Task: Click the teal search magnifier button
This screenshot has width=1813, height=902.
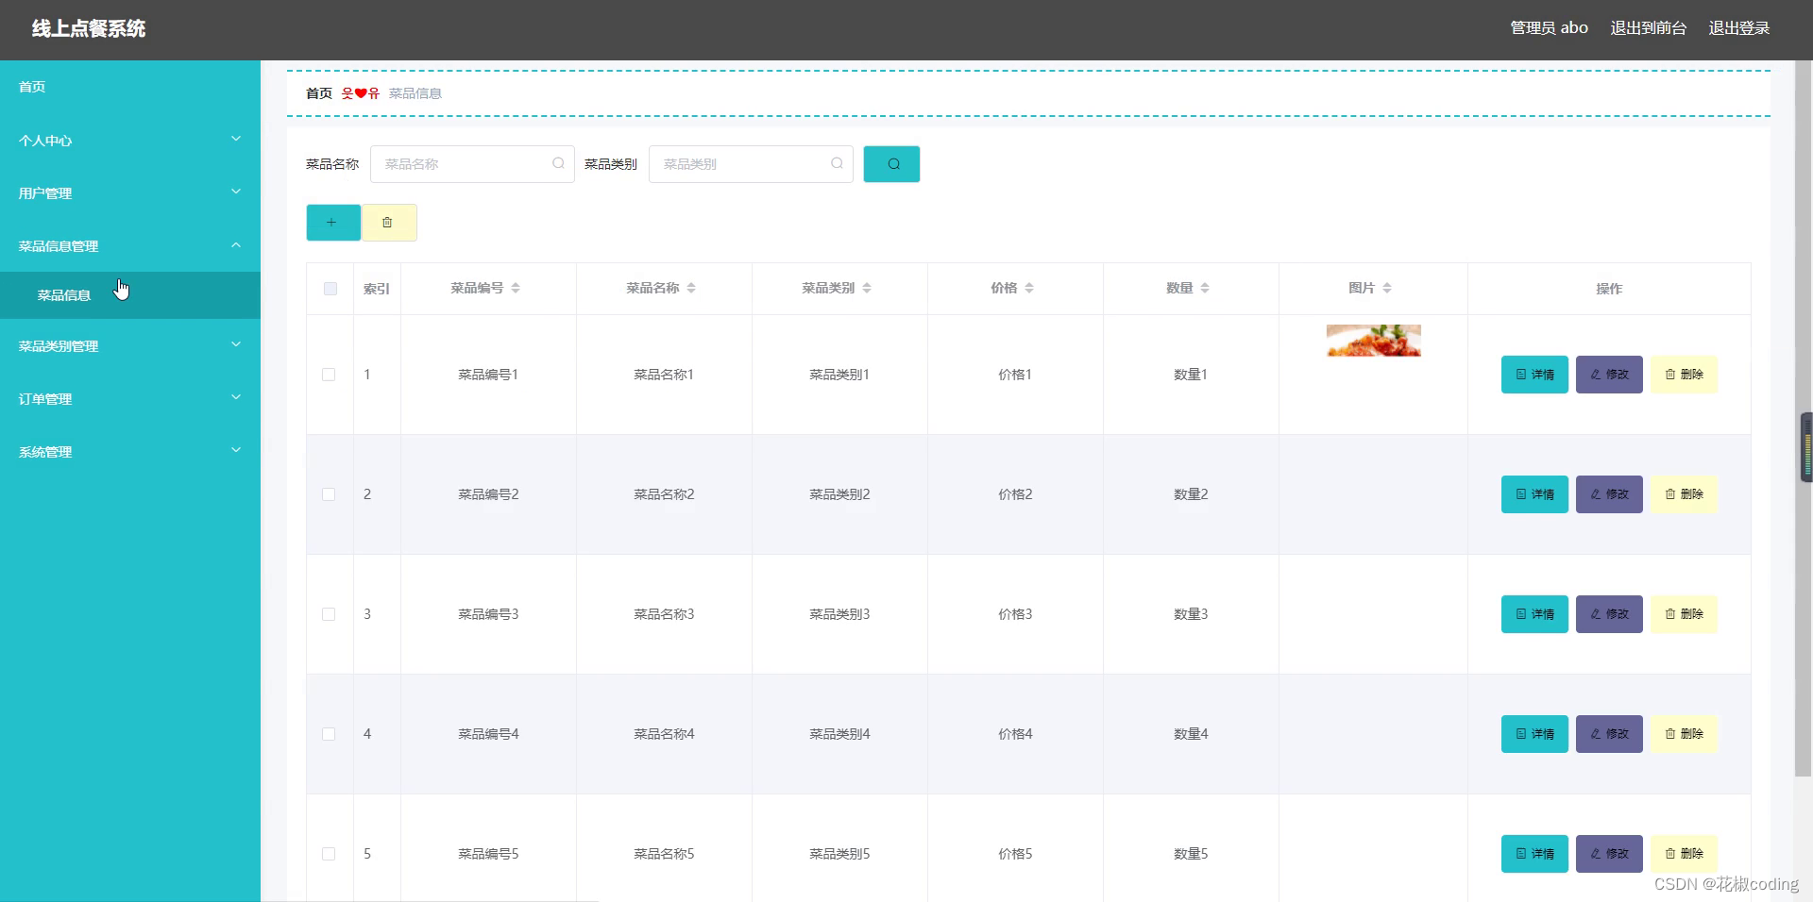Action: coord(891,164)
